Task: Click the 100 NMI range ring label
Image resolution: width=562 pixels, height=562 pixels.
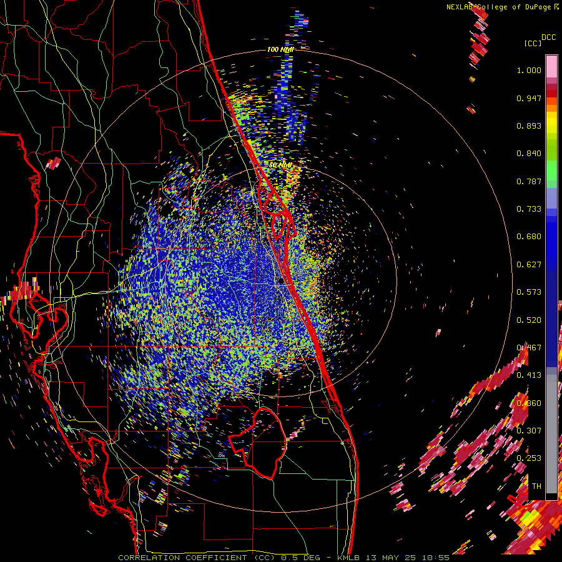Action: (280, 49)
